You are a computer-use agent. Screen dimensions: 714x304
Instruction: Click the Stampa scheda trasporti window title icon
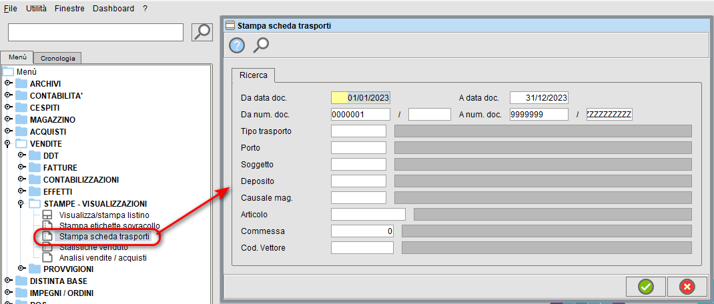point(230,26)
